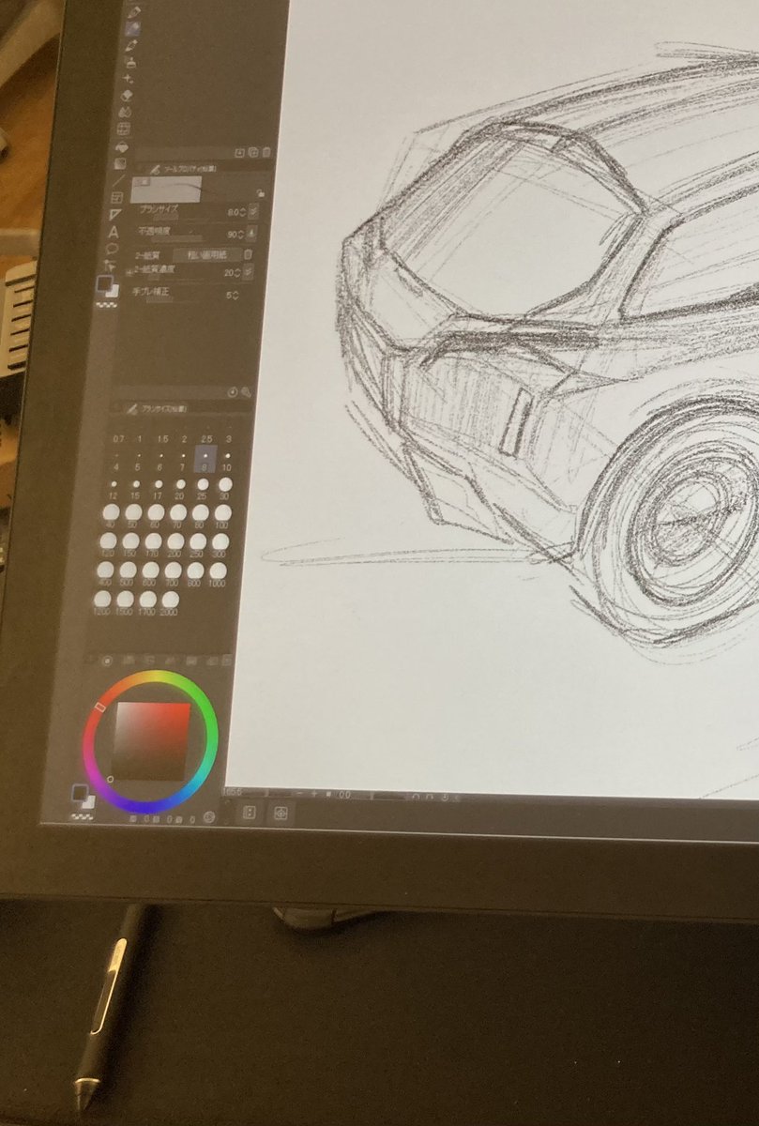
Task: Click the lock icon in Tool Property
Action: (x=260, y=192)
